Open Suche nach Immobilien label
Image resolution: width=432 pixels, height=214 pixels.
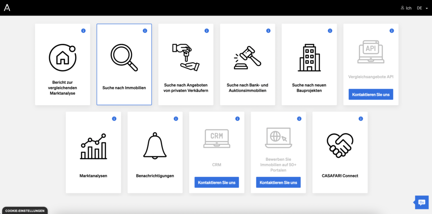124,88
